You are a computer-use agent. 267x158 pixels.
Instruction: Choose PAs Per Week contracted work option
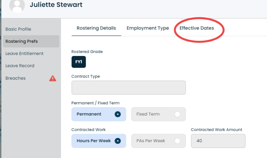(x=158, y=141)
